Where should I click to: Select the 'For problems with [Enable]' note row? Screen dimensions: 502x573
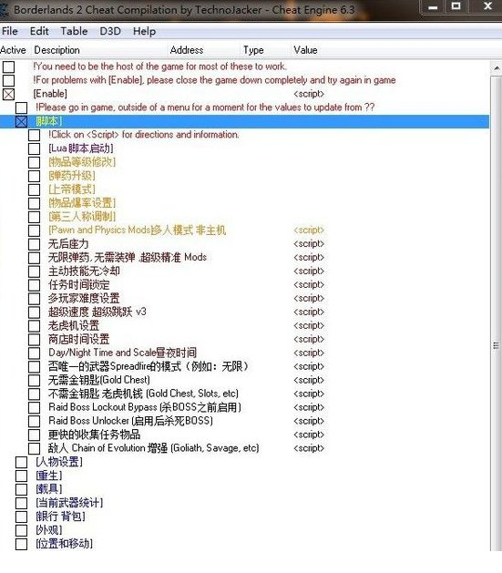click(x=214, y=80)
